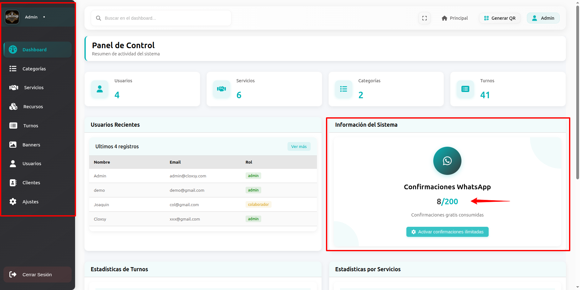
Task: Click the Usuarios stat card icon
Action: [100, 89]
